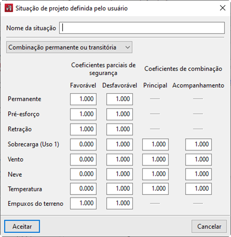Image resolution: width=231 pixels, height=237 pixels.
Task: Click the Temperatura Principal coefficient field
Action: (155, 189)
